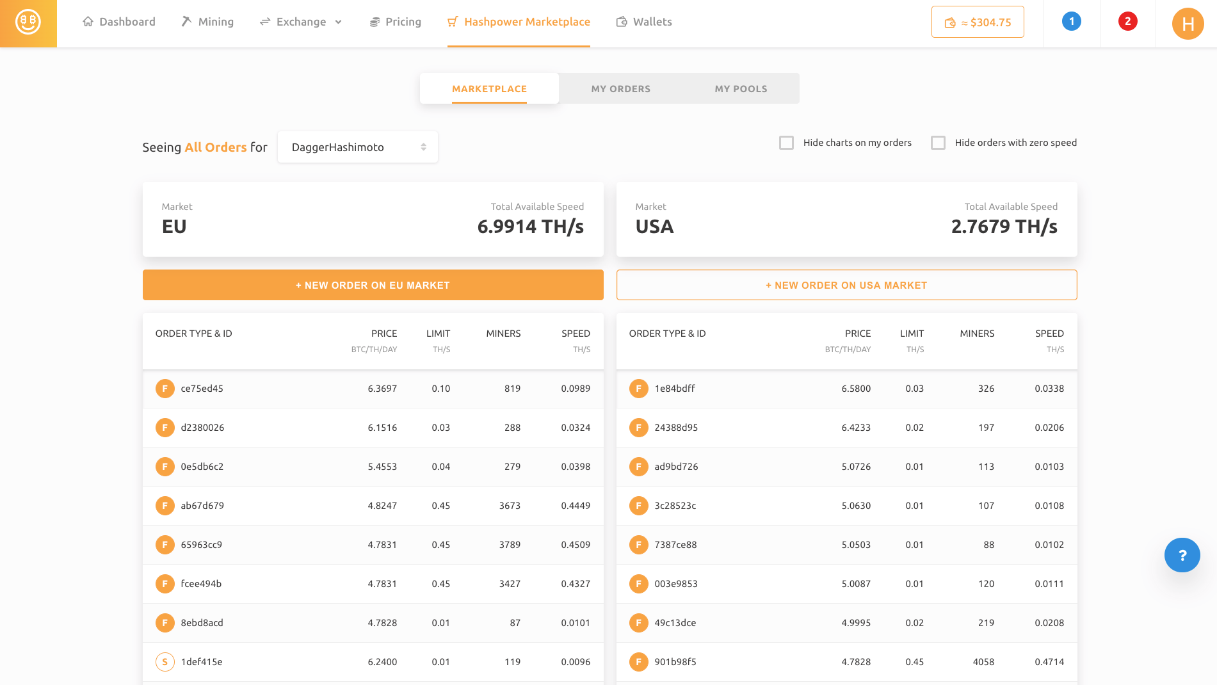1217x685 pixels.
Task: Click the EU total speed 6.9914 TH/s
Action: (531, 227)
